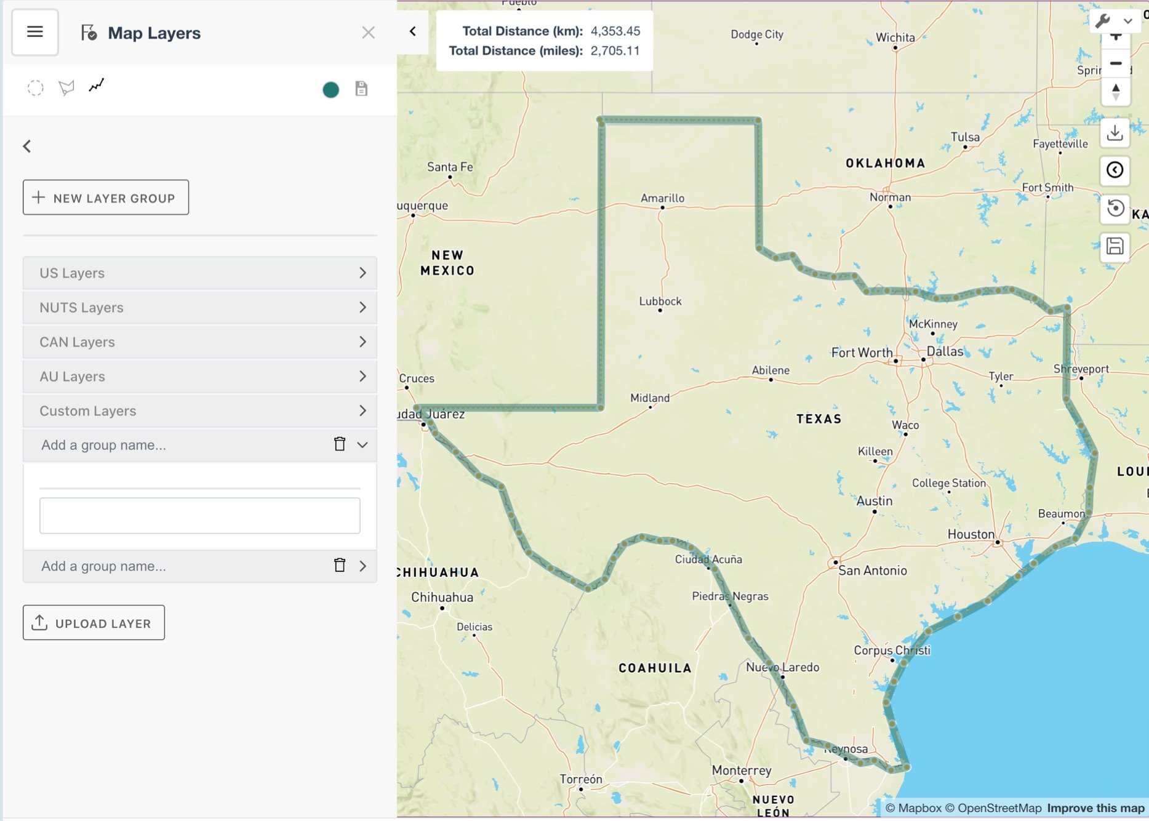The height and width of the screenshot is (821, 1149).
Task: Collapse the first unnamed layer group
Action: tap(362, 444)
